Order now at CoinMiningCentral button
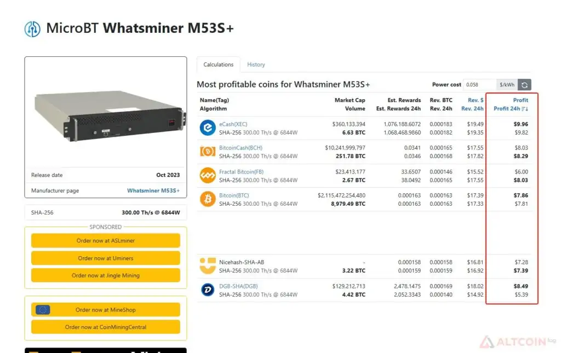 (x=106, y=327)
